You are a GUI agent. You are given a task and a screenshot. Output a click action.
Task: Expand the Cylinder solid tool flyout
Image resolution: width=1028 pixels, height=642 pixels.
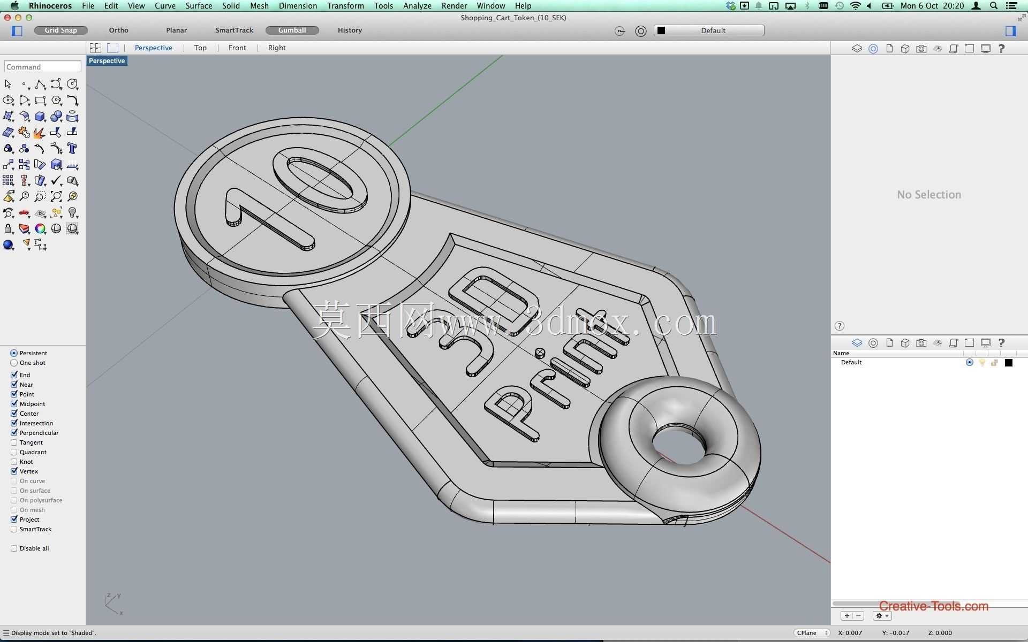click(78, 120)
